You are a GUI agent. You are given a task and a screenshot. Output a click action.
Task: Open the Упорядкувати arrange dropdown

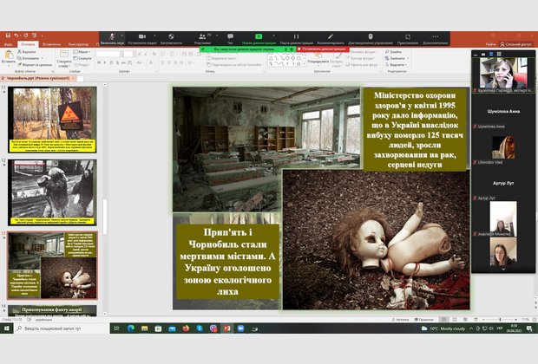(x=318, y=62)
